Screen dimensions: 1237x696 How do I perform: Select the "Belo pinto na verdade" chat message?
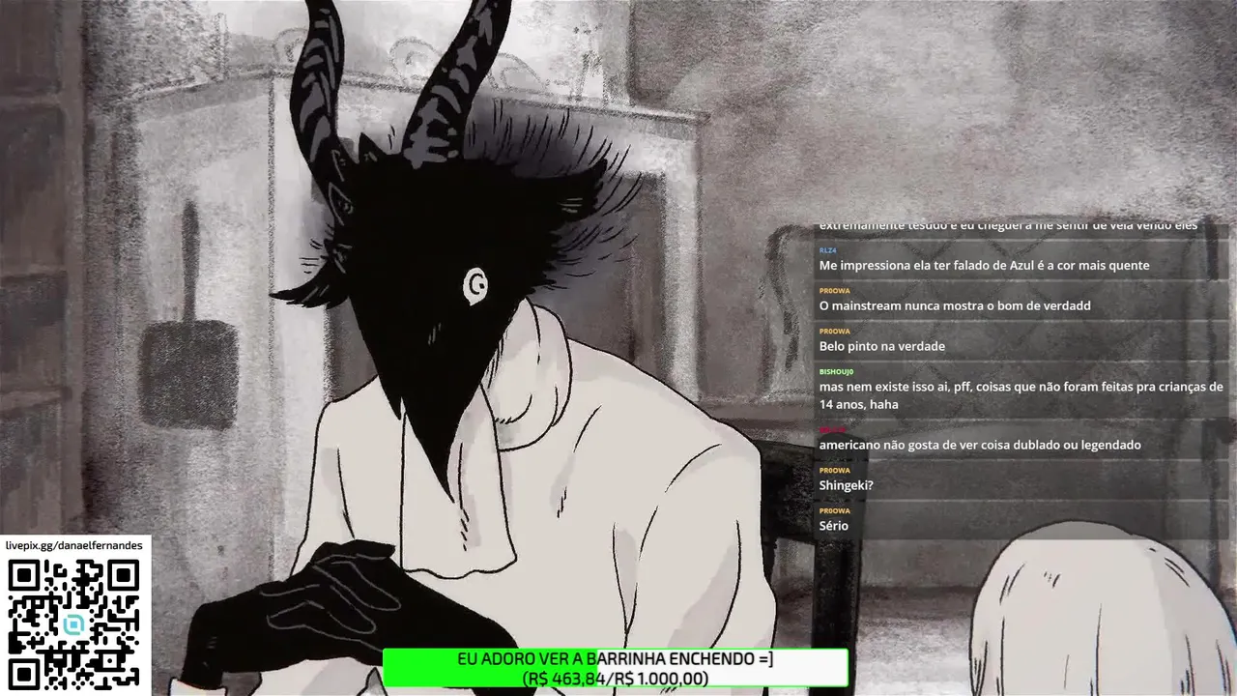pyautogui.click(x=881, y=346)
